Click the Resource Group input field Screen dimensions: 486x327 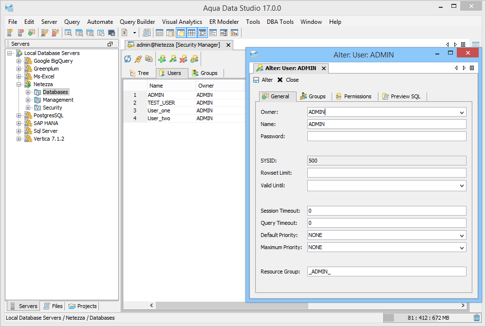[387, 272]
